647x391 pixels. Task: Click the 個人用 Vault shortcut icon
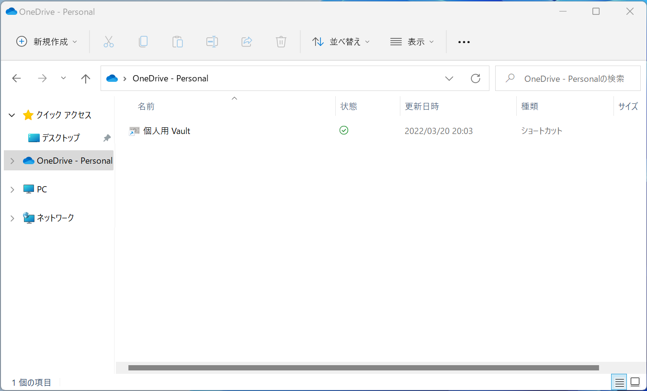click(x=134, y=131)
